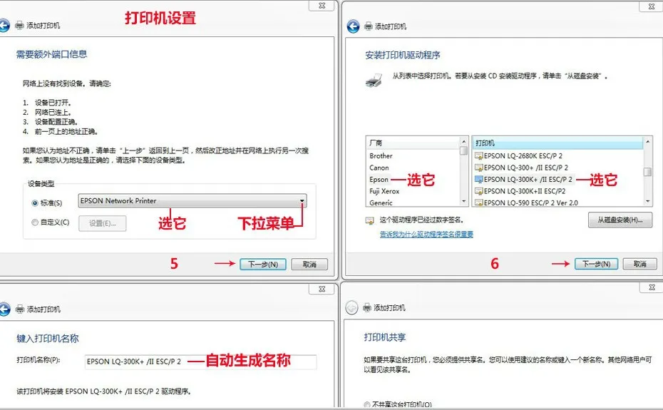Open the EPSON Network Printer device type dropdown
This screenshot has height=410, width=663.
(192, 201)
